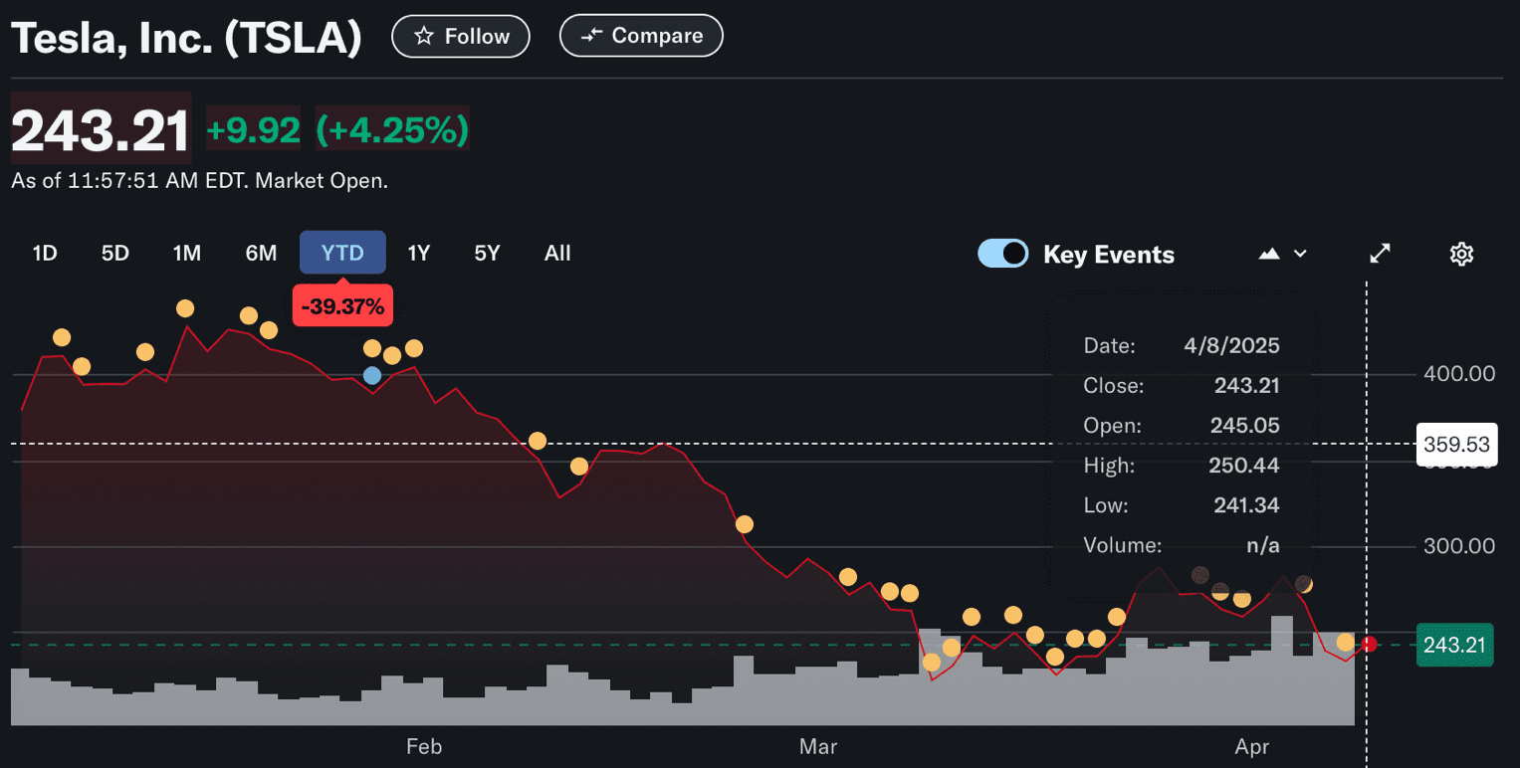
Task: Select the 1D time range
Action: (x=45, y=254)
